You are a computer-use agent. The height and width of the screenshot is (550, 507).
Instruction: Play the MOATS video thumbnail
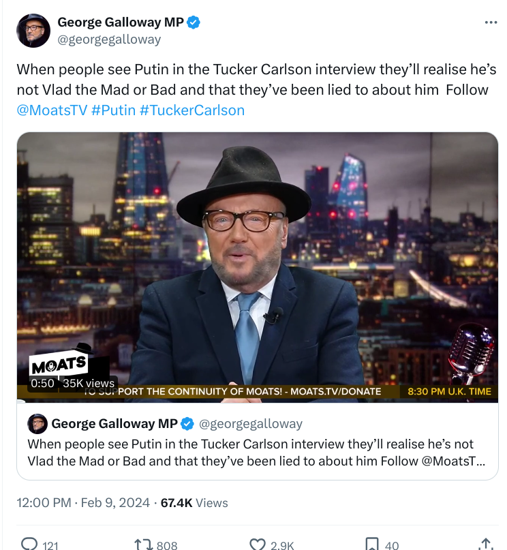point(258,267)
